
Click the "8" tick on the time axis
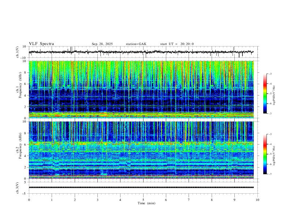[x=212, y=200]
